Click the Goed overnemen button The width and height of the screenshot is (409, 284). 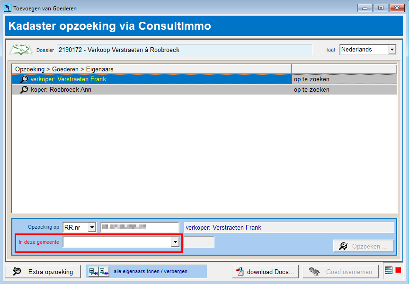coord(340,272)
